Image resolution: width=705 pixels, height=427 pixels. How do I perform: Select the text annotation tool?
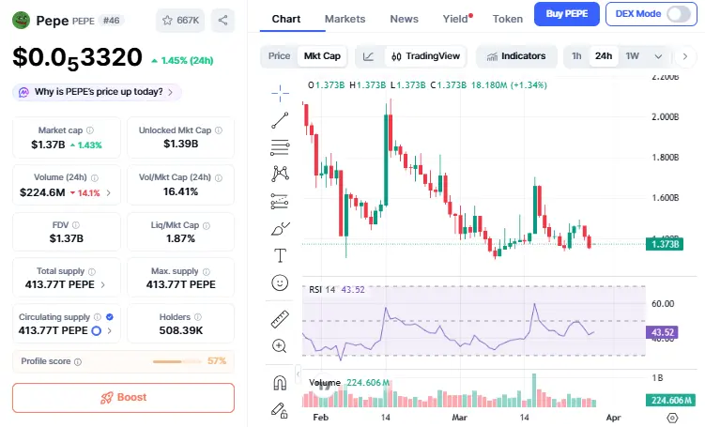click(280, 255)
